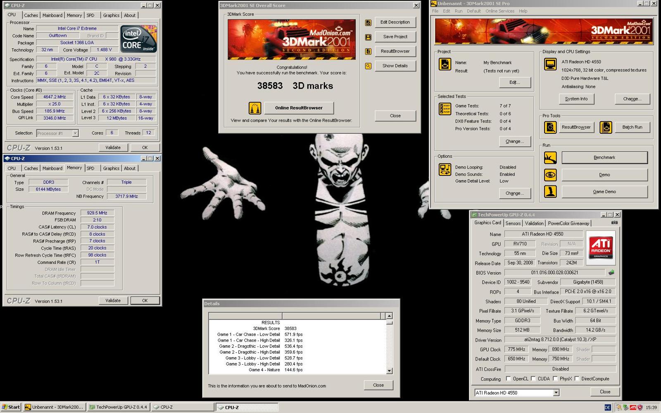Switch to Mainboard tab in upper CPU-Z
Image resolution: width=661 pixels, height=413 pixels.
click(x=52, y=15)
